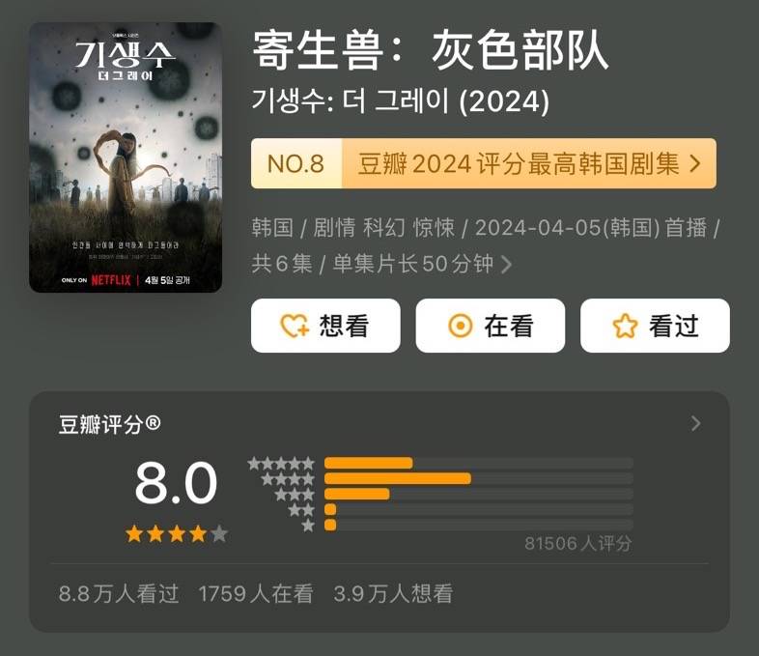Image resolution: width=759 pixels, height=656 pixels.
Task: Open 豆瓣2024评分最高韩国剧集 list
Action: click(x=519, y=163)
